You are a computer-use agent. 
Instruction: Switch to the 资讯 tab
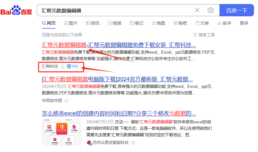(x=93, y=23)
